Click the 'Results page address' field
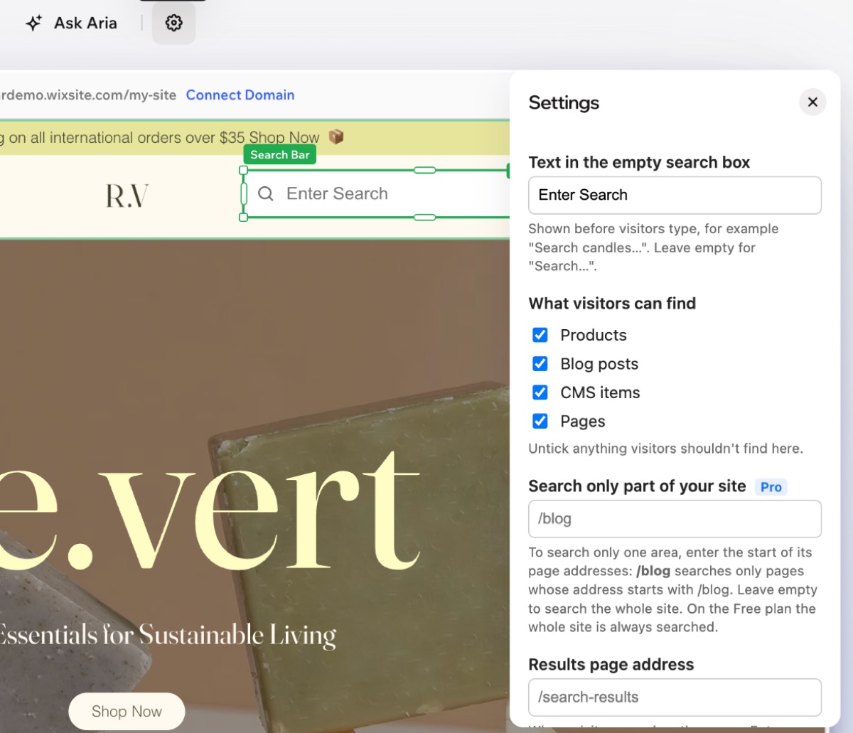Screen dimensions: 853x733 click(x=675, y=697)
